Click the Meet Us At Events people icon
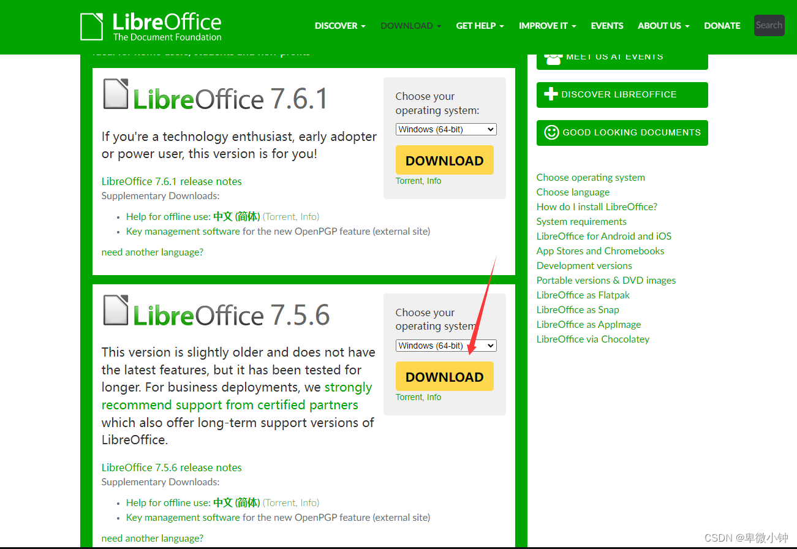 pos(553,58)
